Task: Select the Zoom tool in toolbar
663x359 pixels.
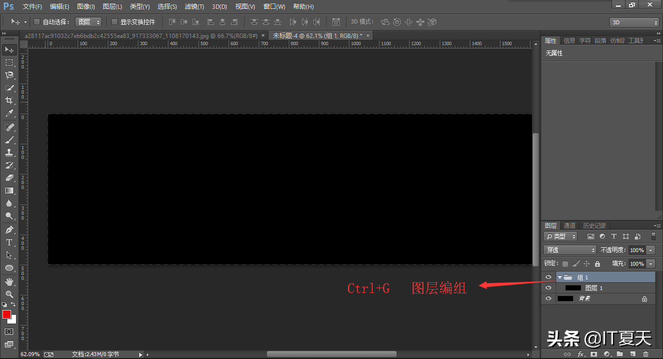Action: [x=9, y=294]
